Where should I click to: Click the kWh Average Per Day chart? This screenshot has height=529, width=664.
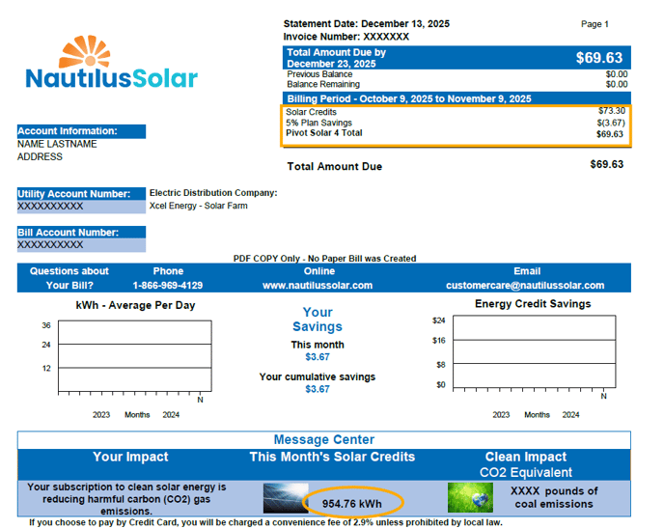pyautogui.click(x=134, y=354)
